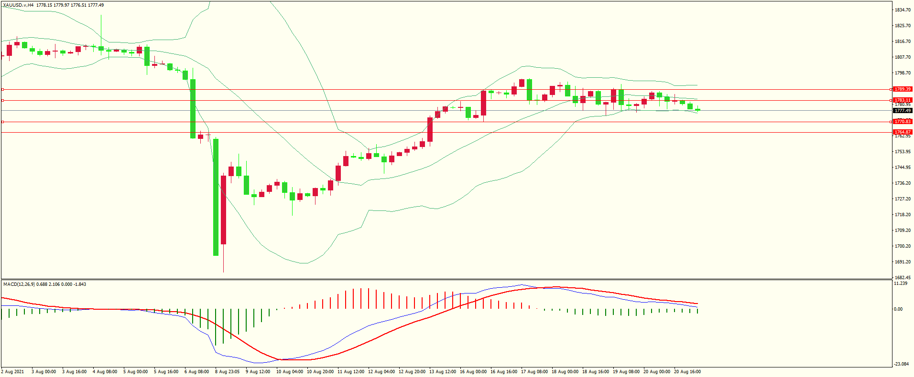
Task: Click the 1682.45 price scale label
Action: [903, 278]
